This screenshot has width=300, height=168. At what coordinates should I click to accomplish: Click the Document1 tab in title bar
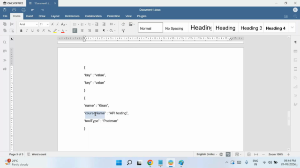click(x=43, y=3)
